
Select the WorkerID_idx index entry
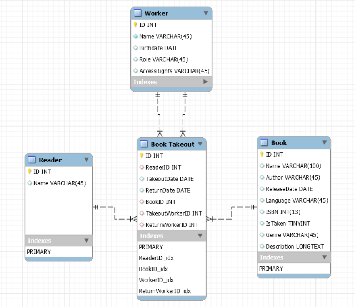pyautogui.click(x=156, y=280)
